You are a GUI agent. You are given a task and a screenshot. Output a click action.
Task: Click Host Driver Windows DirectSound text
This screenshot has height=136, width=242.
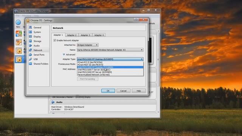(68, 107)
